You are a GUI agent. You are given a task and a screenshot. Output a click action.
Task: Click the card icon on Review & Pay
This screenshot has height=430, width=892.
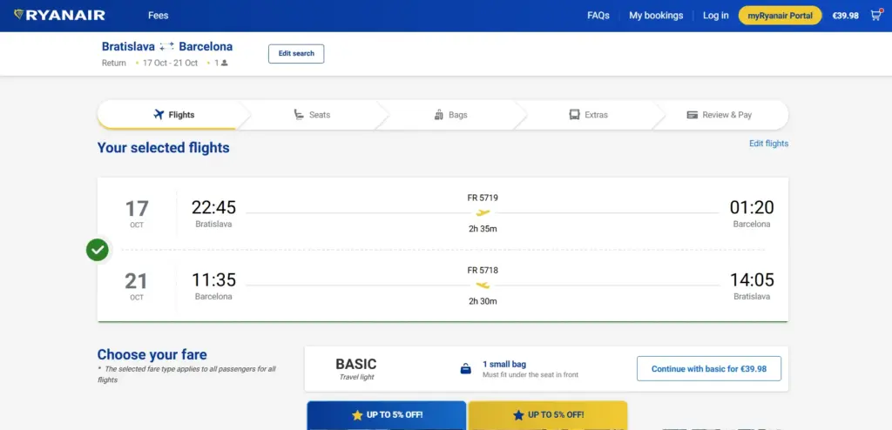693,115
